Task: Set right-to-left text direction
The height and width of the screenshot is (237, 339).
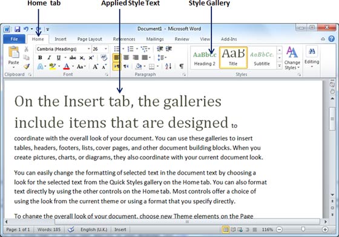Action: click(126, 66)
